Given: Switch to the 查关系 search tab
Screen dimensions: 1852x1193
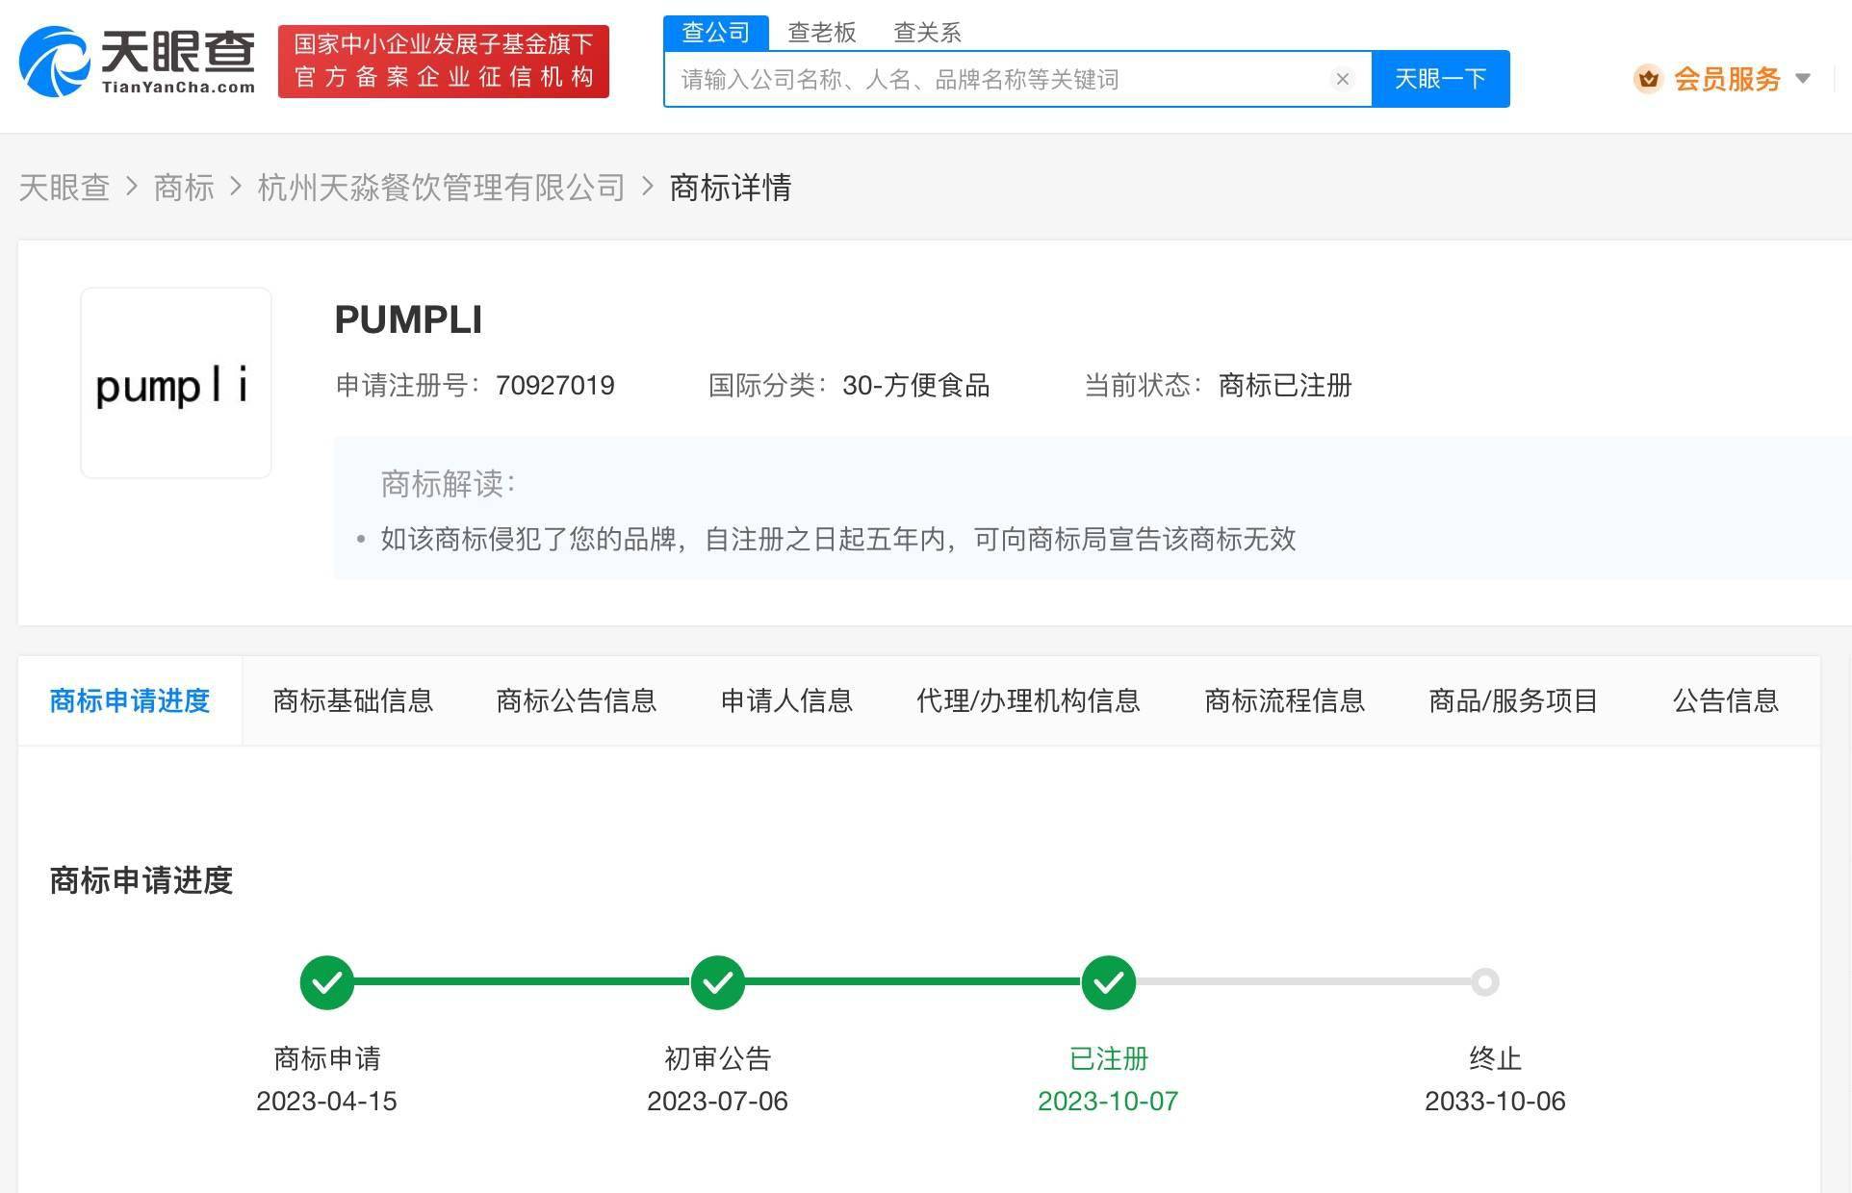Looking at the screenshot, I should [927, 33].
